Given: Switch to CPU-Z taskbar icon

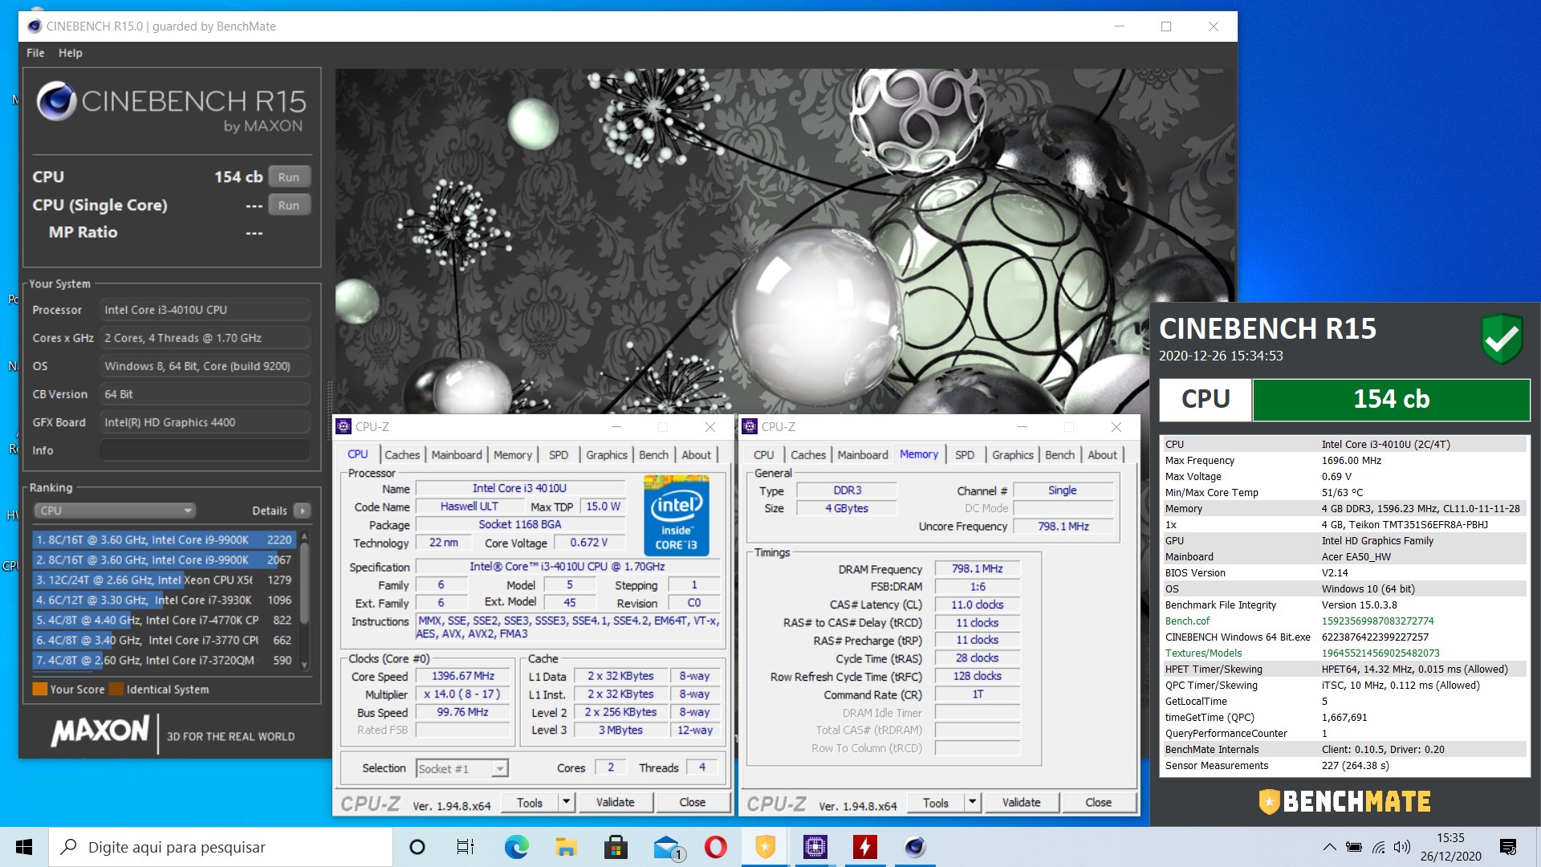Looking at the screenshot, I should [815, 847].
